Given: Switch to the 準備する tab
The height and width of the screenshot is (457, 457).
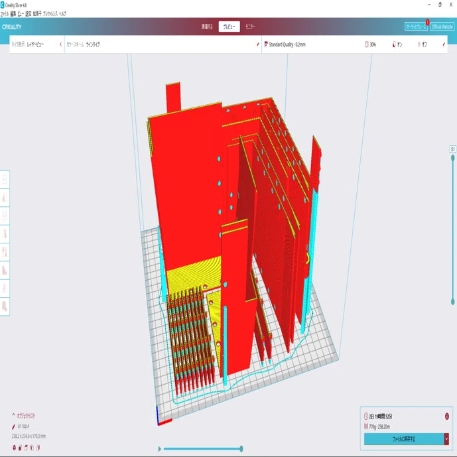Looking at the screenshot, I should 207,27.
